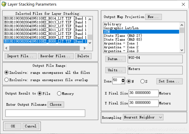Click the Meters units field
The width and height of the screenshot is (189, 134).
pos(155,70)
